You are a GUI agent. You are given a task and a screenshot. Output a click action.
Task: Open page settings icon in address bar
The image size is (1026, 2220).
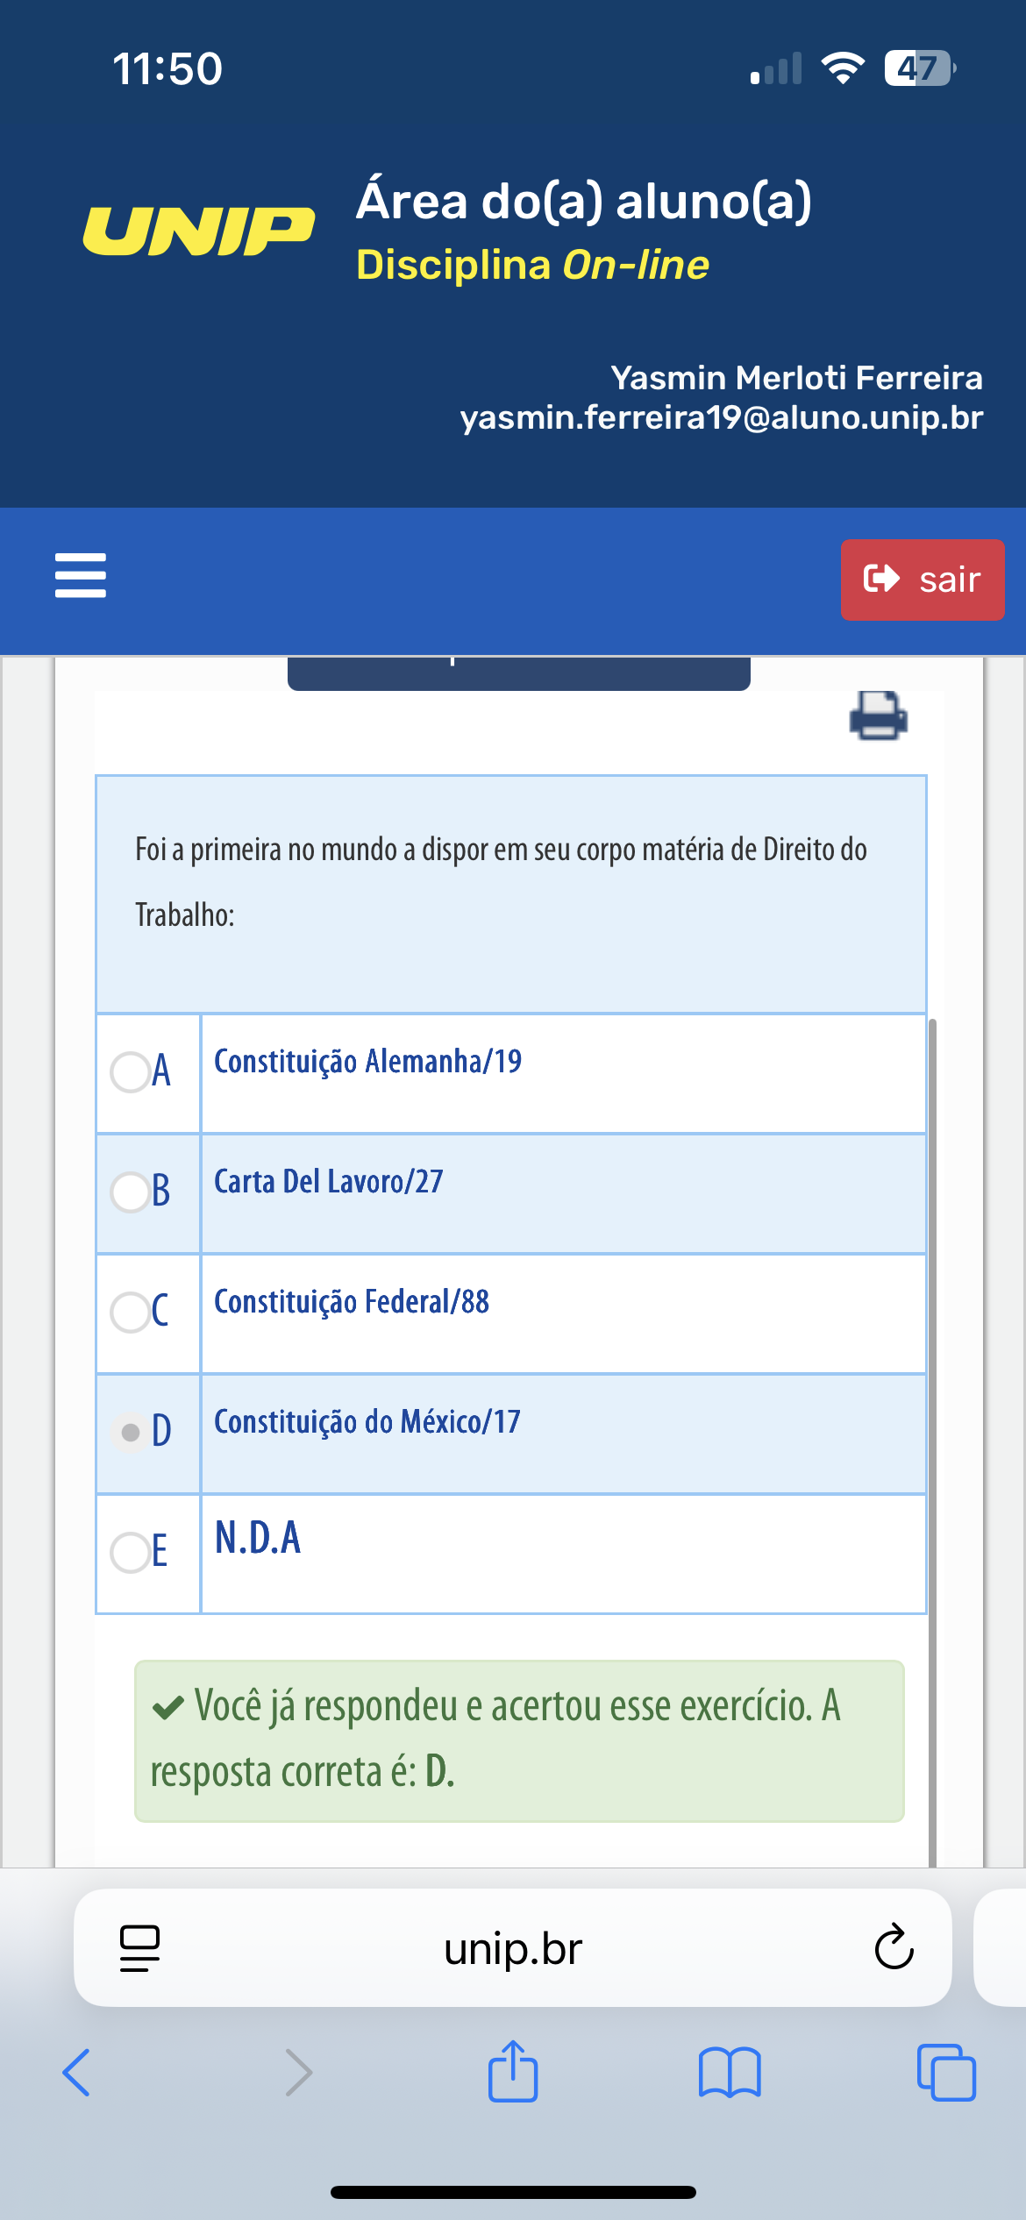click(139, 1948)
